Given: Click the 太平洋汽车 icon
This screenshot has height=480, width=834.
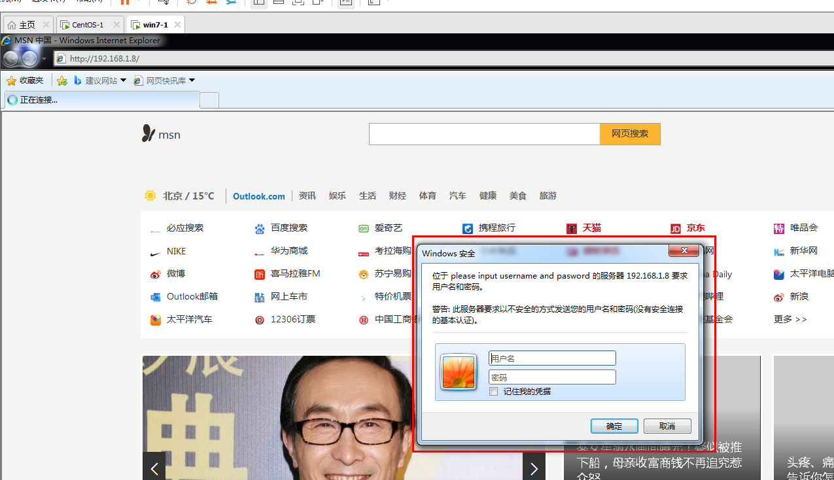Looking at the screenshot, I should click(x=156, y=320).
